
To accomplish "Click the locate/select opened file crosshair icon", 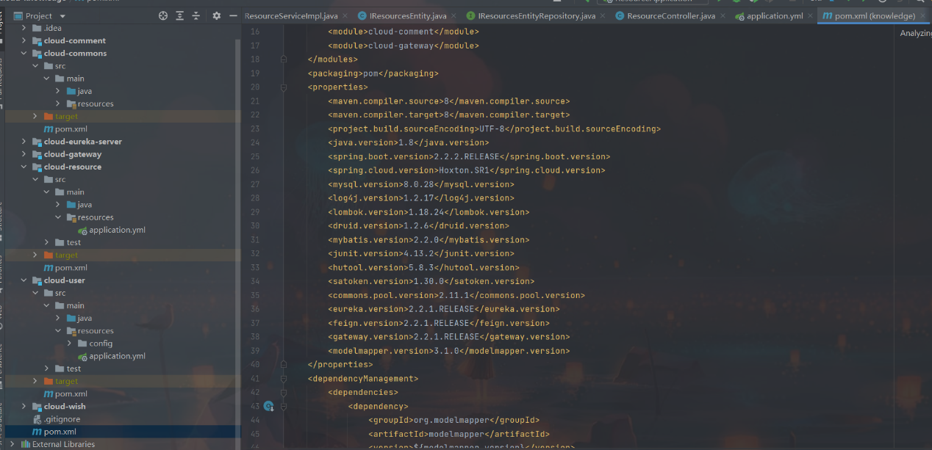I will [x=163, y=15].
